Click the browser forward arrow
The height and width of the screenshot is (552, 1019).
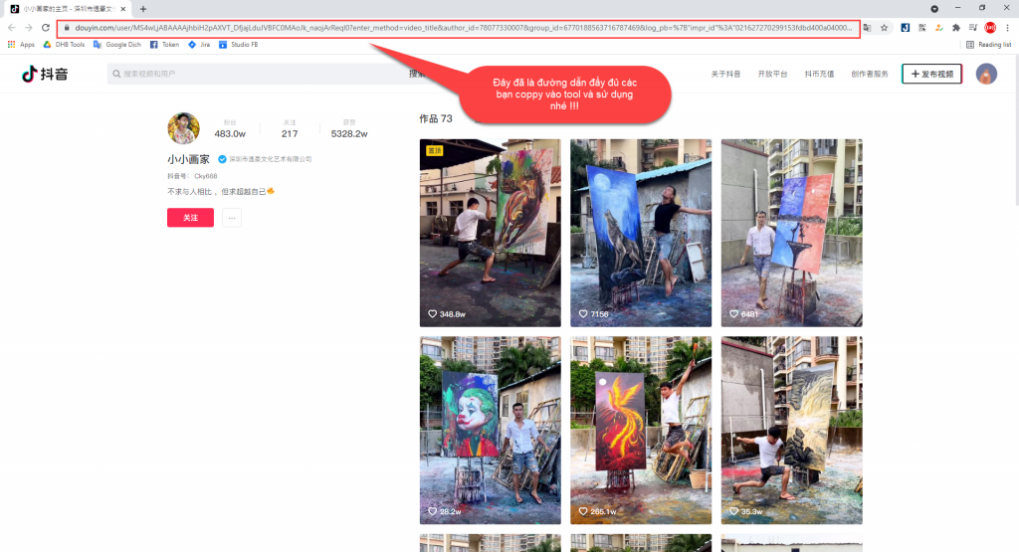(x=29, y=27)
